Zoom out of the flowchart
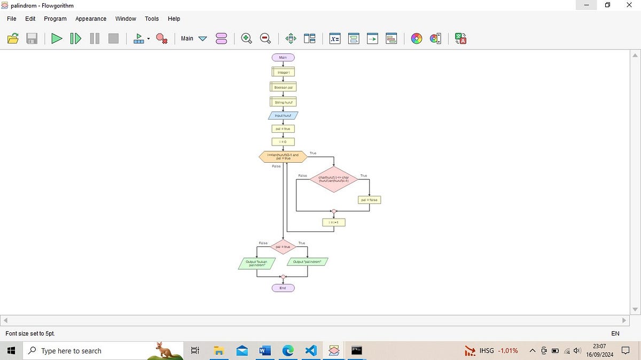Viewport: 641px width, 360px height. [265, 38]
